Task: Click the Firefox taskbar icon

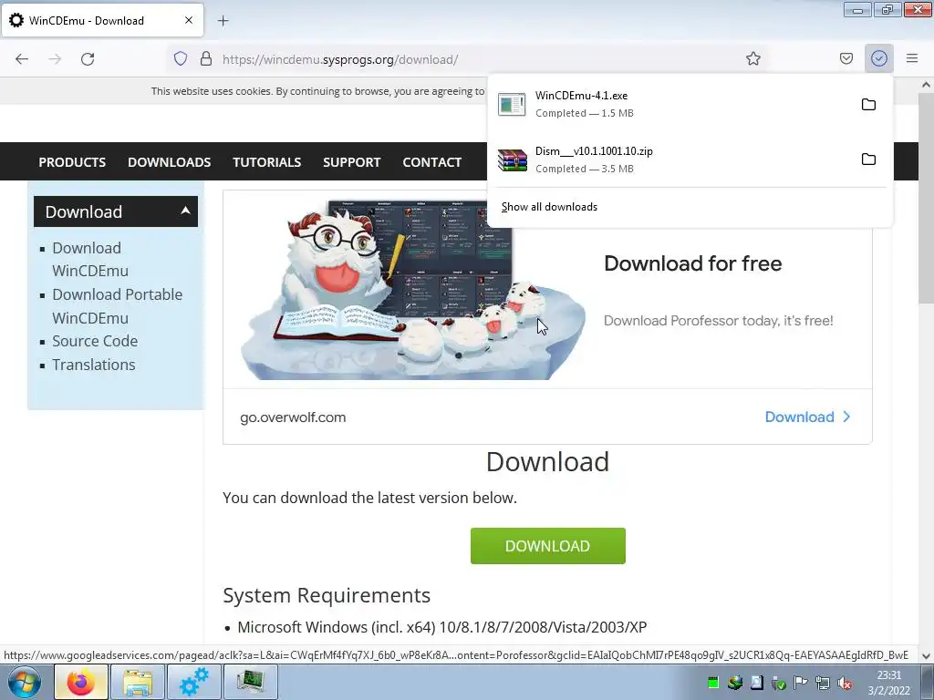Action: click(81, 682)
